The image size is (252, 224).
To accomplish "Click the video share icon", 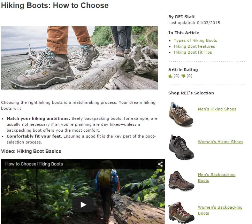I will [x=160, y=164].
